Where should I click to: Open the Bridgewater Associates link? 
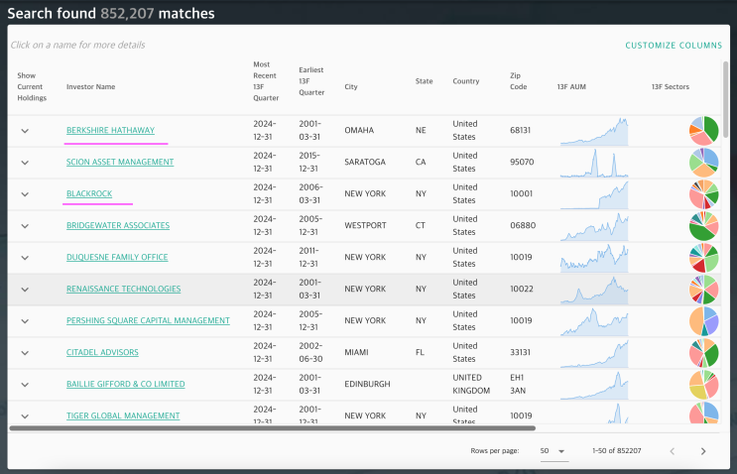pyautogui.click(x=118, y=225)
